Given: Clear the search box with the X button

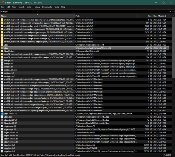Looking at the screenshot, I should 170,12.
